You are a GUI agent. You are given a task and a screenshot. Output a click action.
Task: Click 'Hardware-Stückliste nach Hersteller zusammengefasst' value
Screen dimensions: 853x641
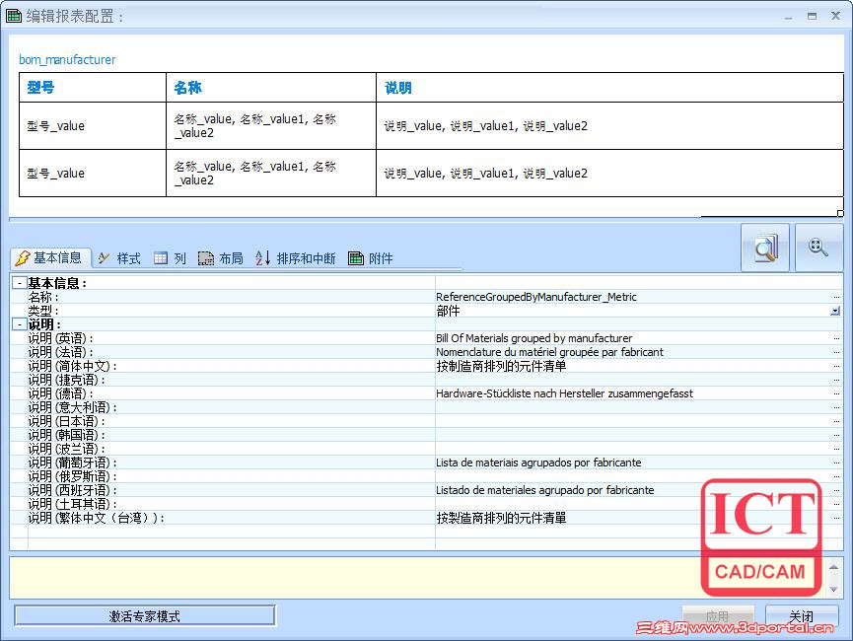pos(565,393)
